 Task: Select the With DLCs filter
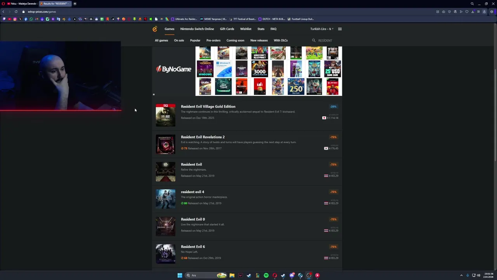(x=281, y=40)
